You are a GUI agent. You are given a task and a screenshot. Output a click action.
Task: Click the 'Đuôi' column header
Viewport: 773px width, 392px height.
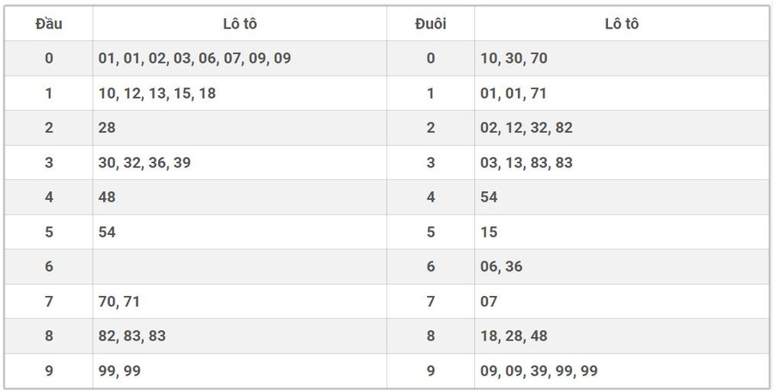(430, 24)
